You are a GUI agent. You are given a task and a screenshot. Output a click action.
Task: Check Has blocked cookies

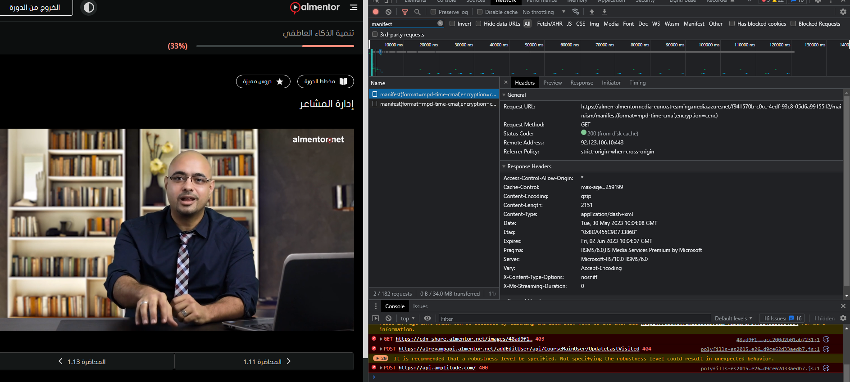point(732,23)
